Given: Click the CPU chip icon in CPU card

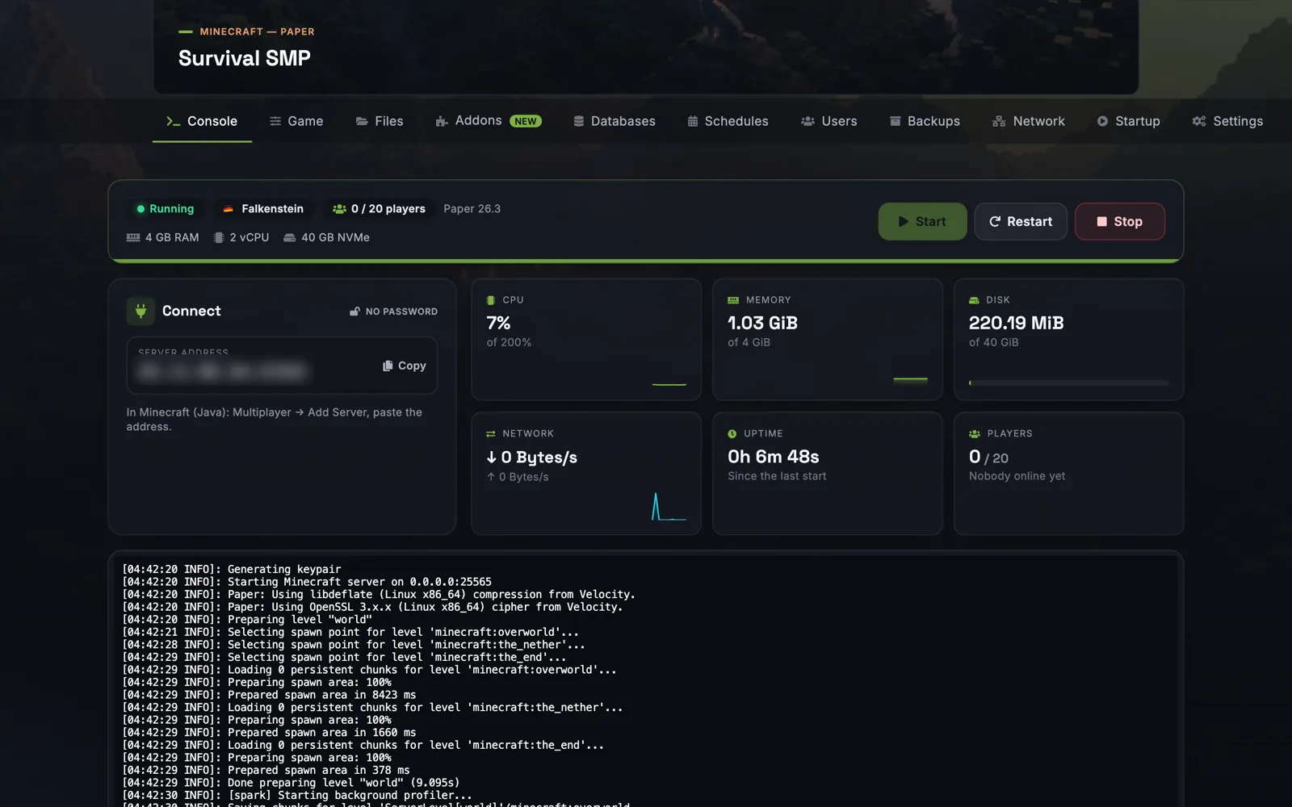Looking at the screenshot, I should (491, 300).
